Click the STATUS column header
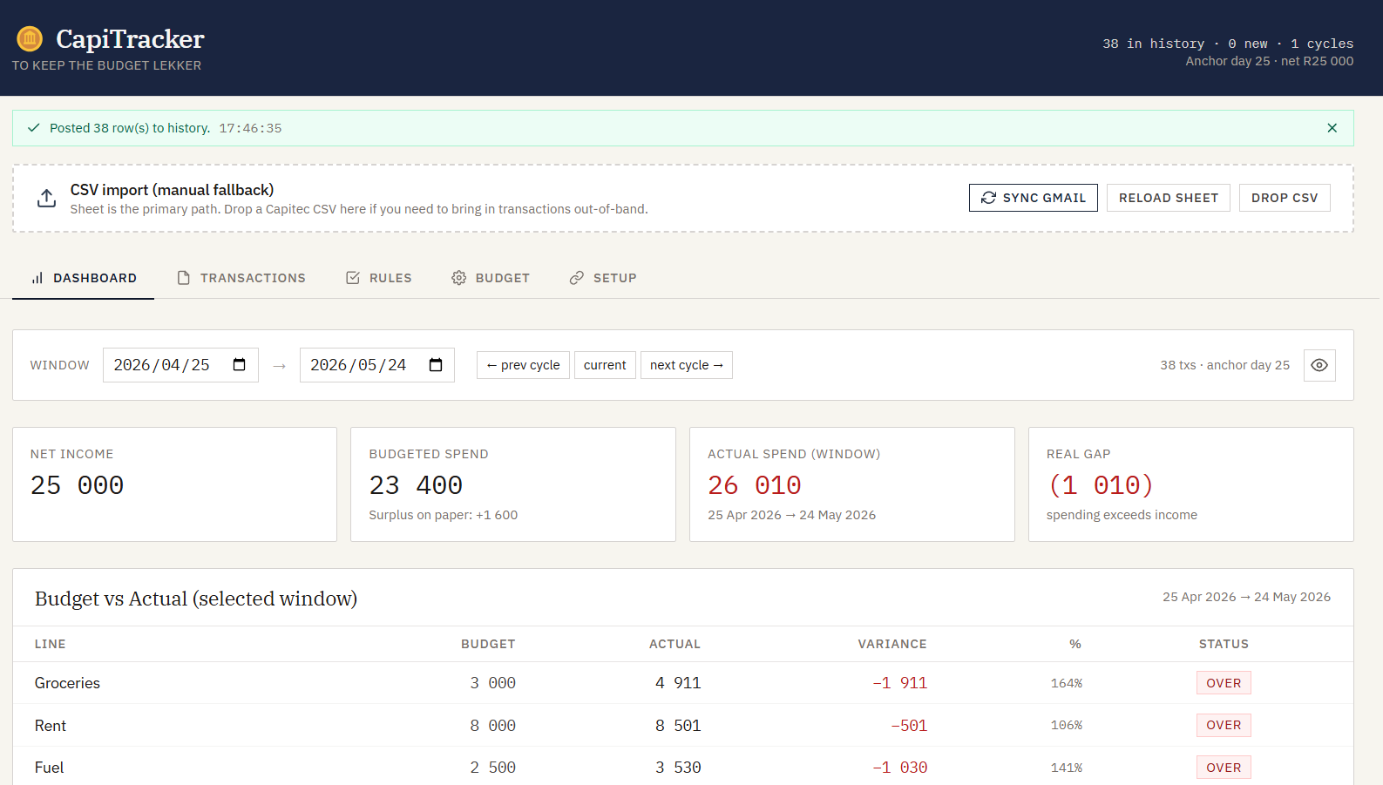Image resolution: width=1383 pixels, height=785 pixels. pyautogui.click(x=1224, y=644)
